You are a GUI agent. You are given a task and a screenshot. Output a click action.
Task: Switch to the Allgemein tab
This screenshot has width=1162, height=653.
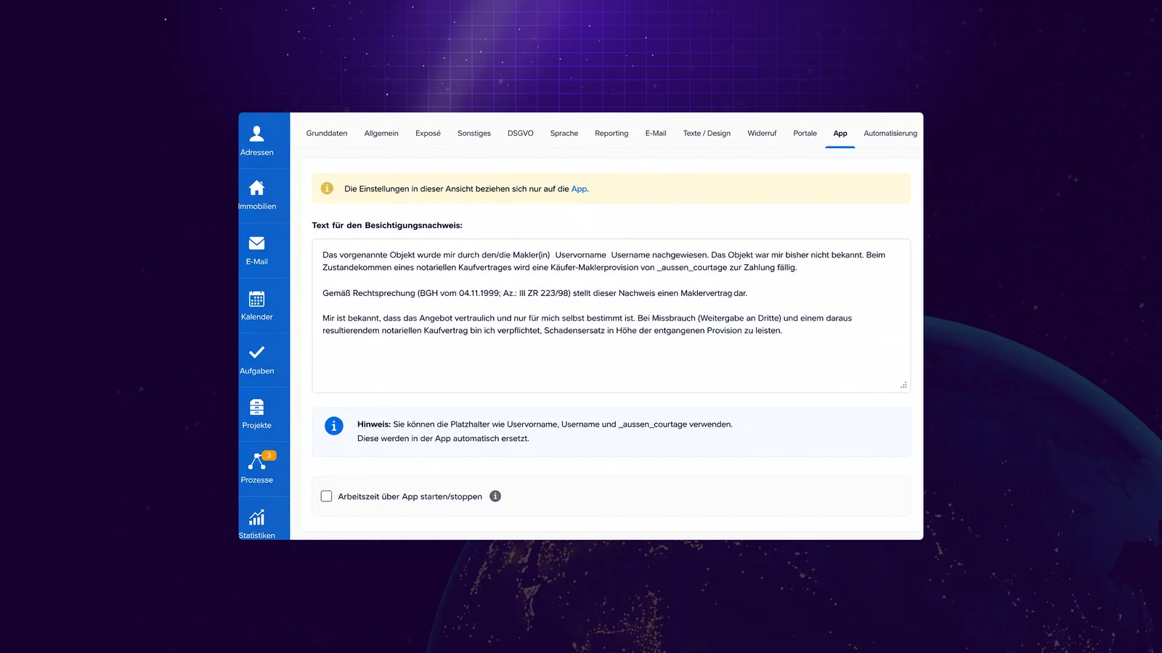(381, 134)
